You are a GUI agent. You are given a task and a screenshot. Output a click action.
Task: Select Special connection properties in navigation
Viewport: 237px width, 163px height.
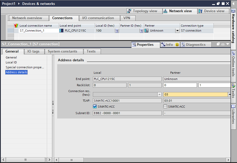(x=25, y=67)
